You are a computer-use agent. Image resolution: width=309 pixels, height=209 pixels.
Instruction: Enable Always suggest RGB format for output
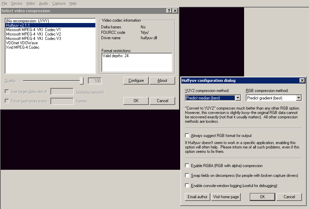[x=187, y=136]
